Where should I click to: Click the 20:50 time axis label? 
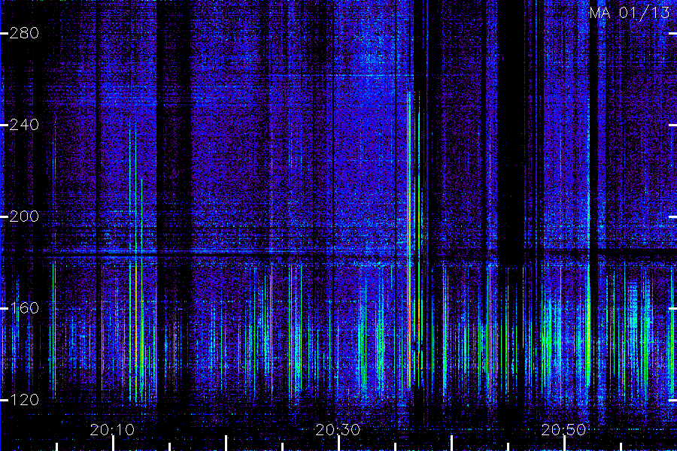tap(563, 430)
